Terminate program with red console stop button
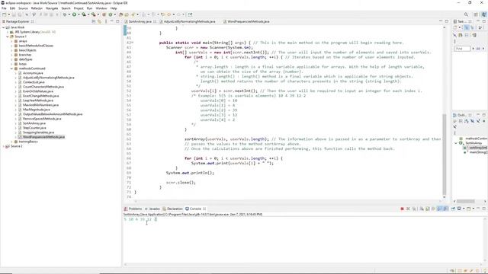The height and width of the screenshot is (274, 488). 402,209
